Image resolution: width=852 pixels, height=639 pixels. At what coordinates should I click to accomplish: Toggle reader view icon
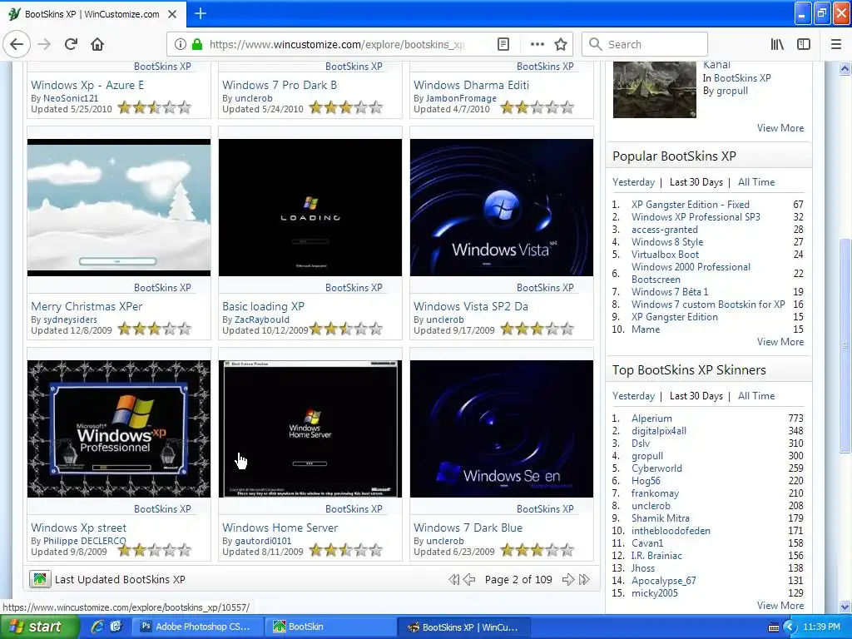click(x=503, y=44)
